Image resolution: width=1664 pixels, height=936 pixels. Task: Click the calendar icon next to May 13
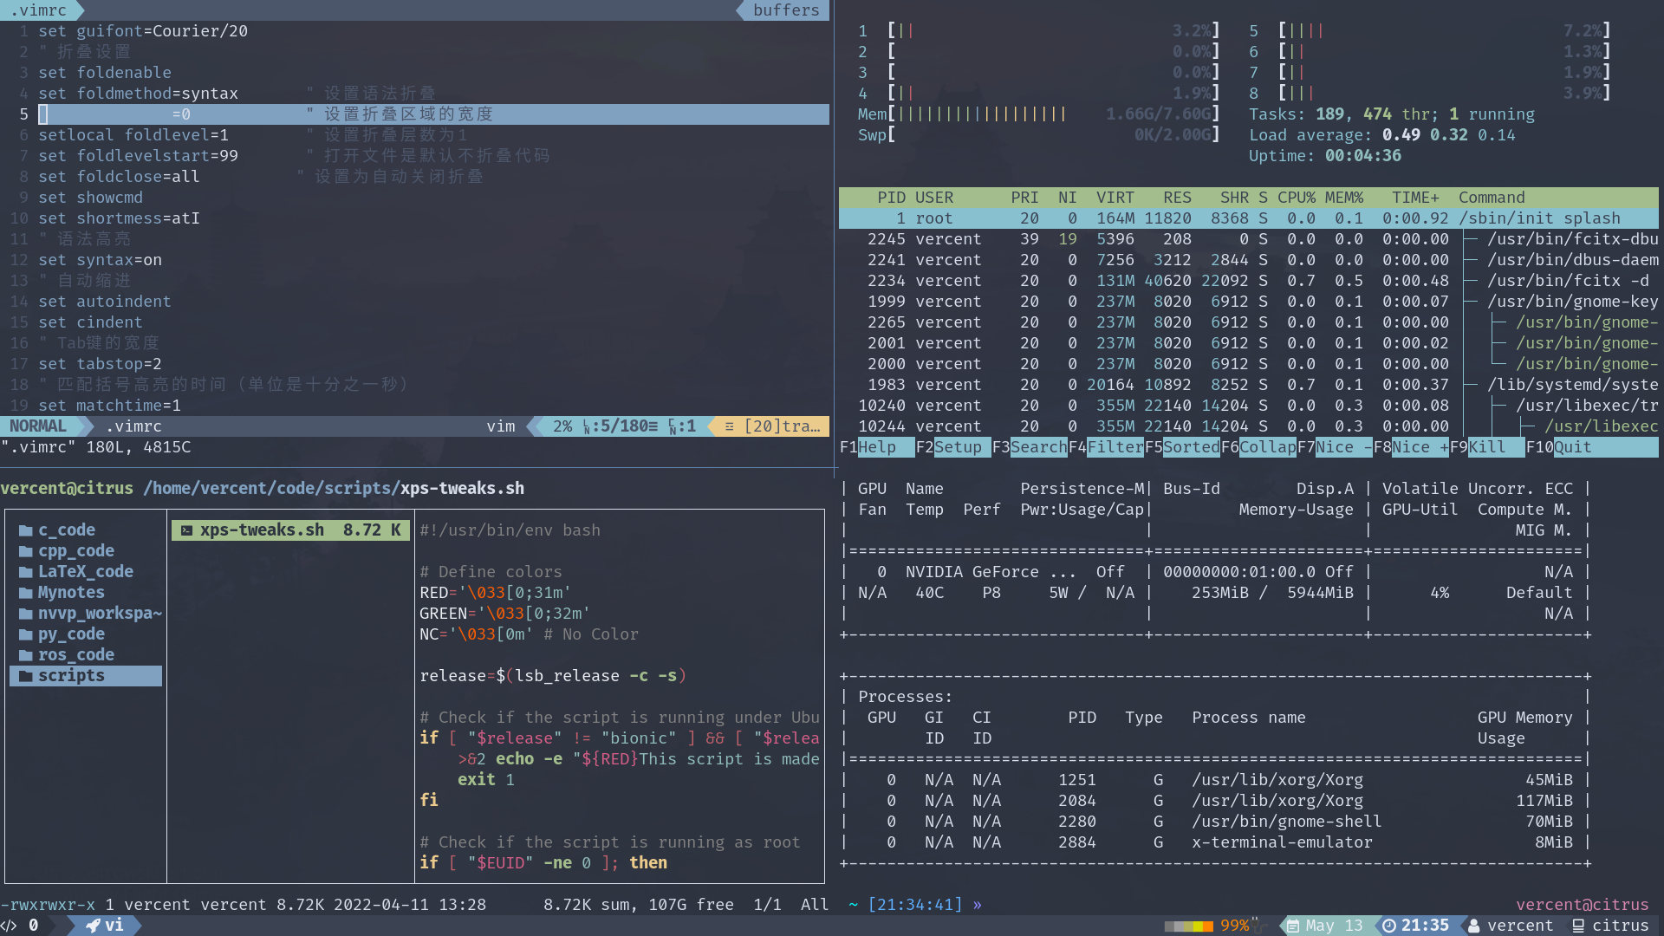click(x=1292, y=926)
